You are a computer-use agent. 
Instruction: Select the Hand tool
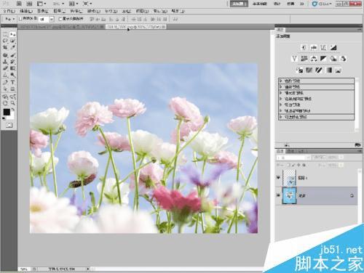coord(5,103)
